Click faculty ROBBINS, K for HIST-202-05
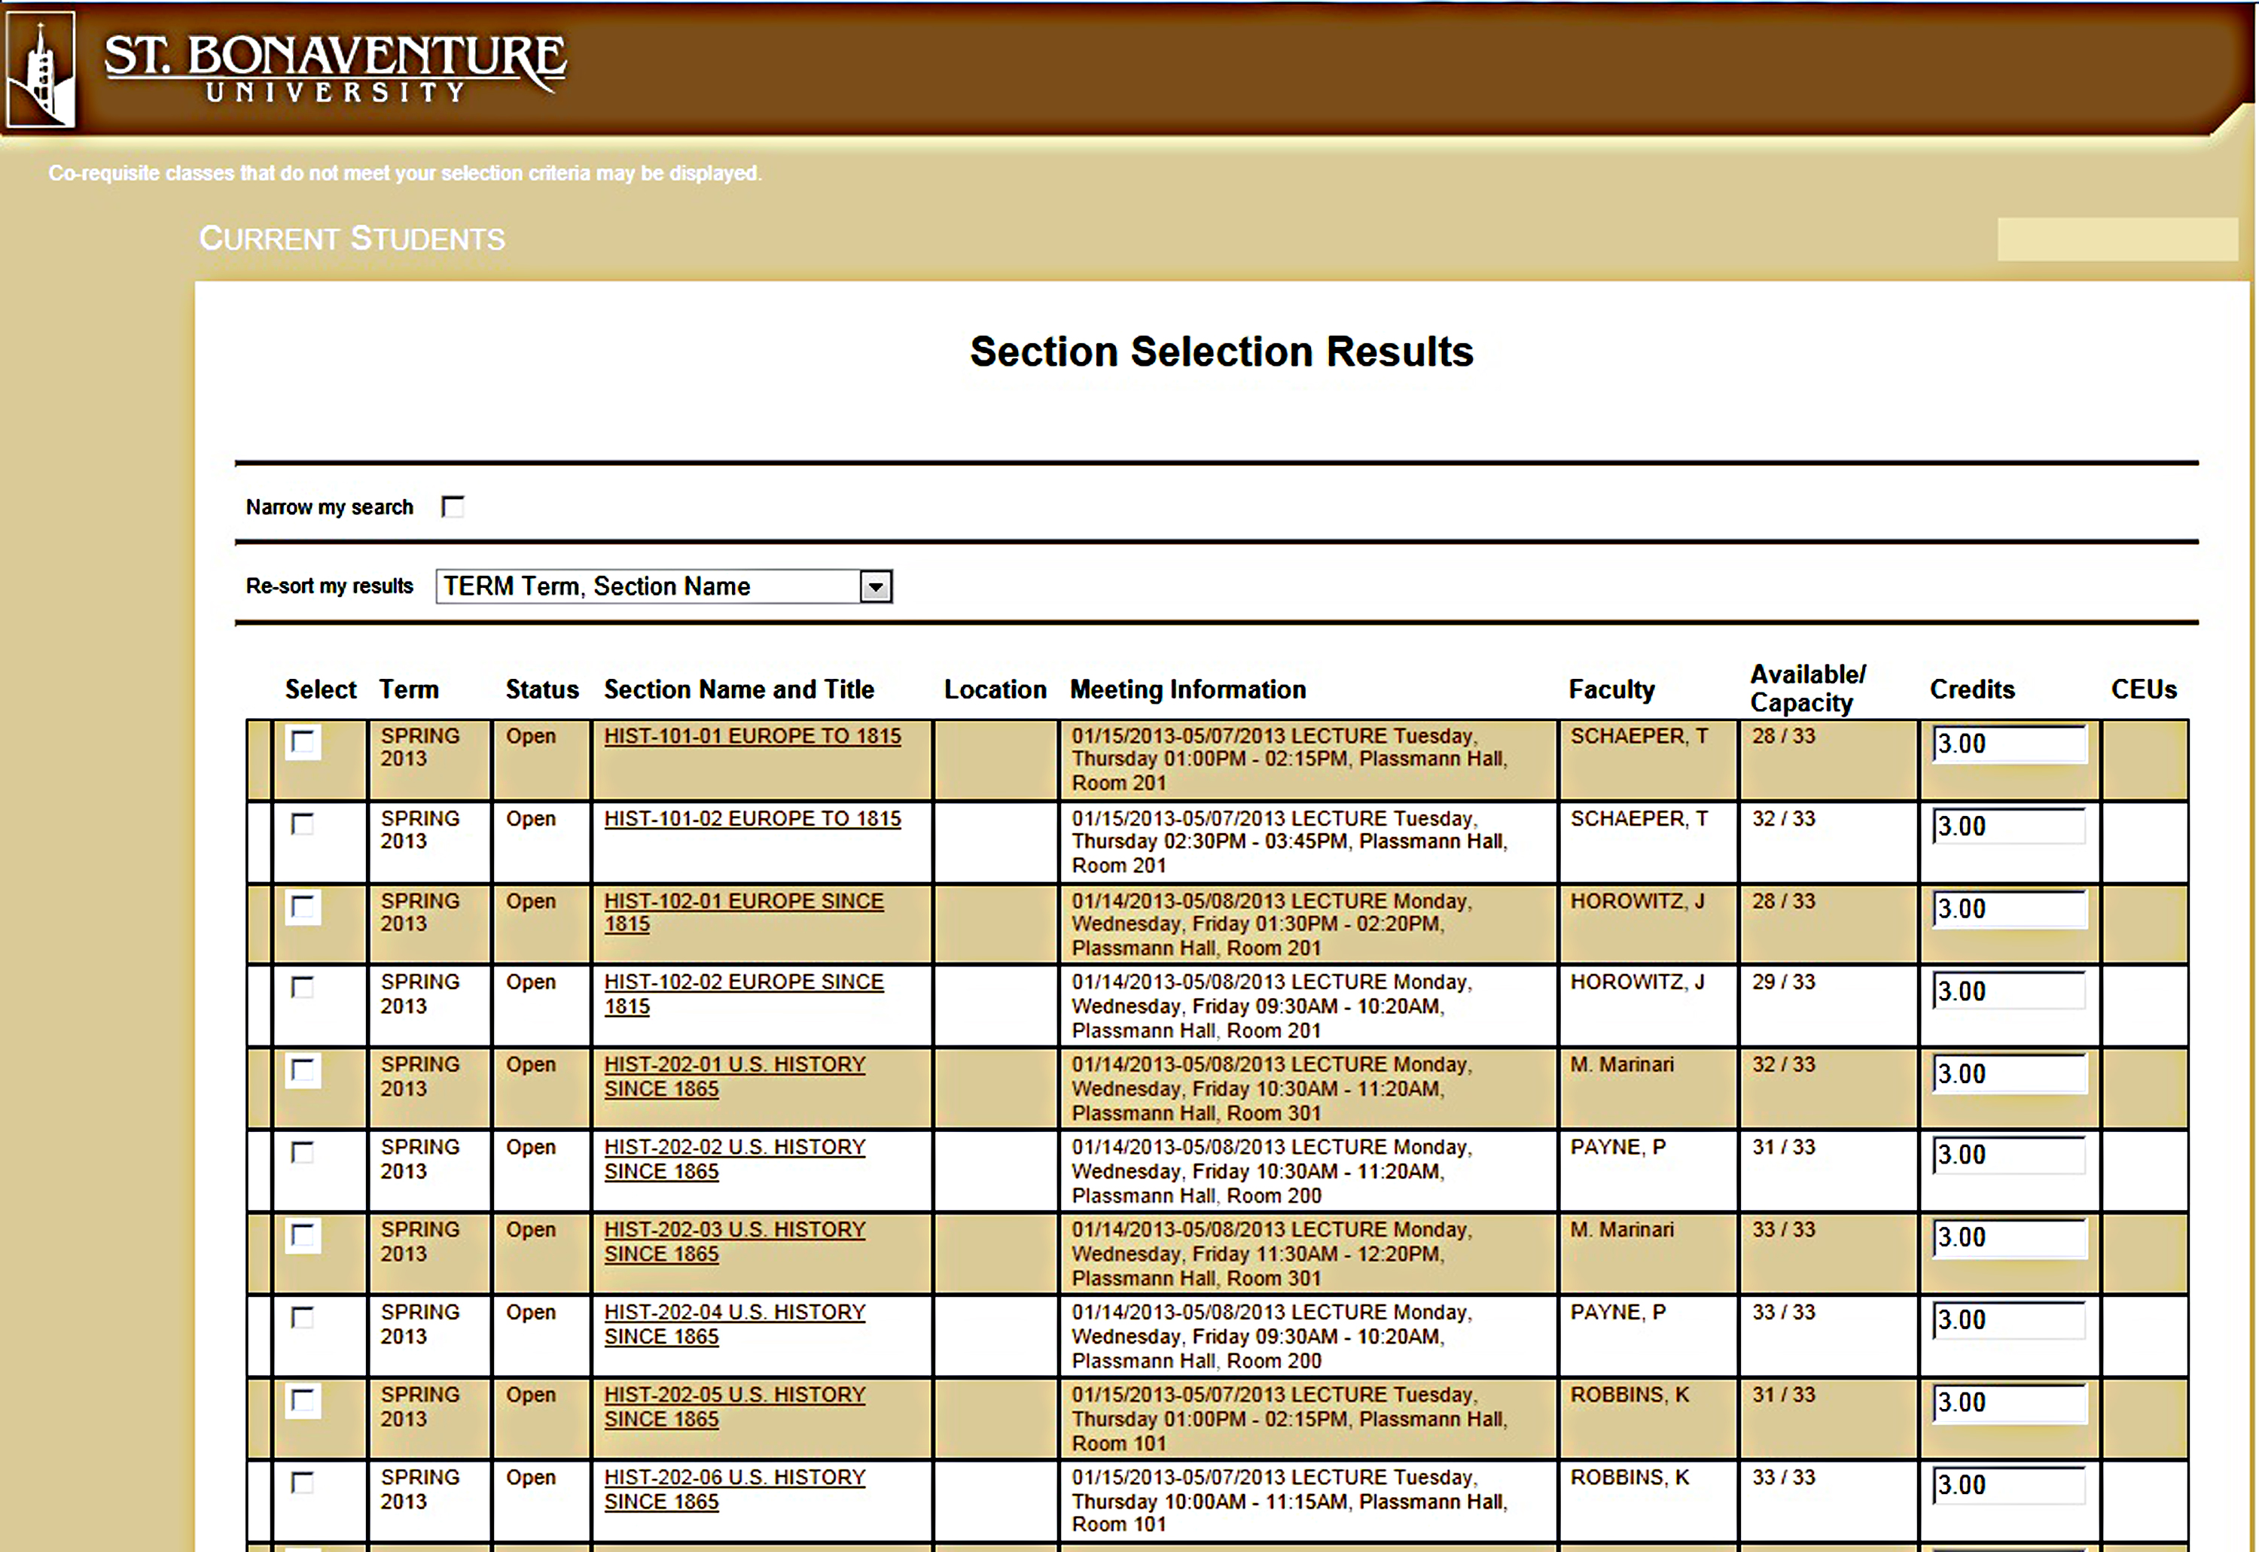The image size is (2259, 1552). click(1629, 1395)
